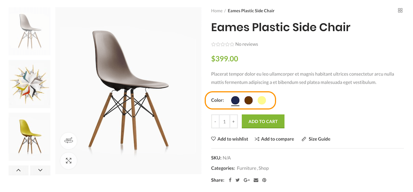Screen dimensions: 413x192
Task: Add the chair to wishlist
Action: (x=229, y=139)
